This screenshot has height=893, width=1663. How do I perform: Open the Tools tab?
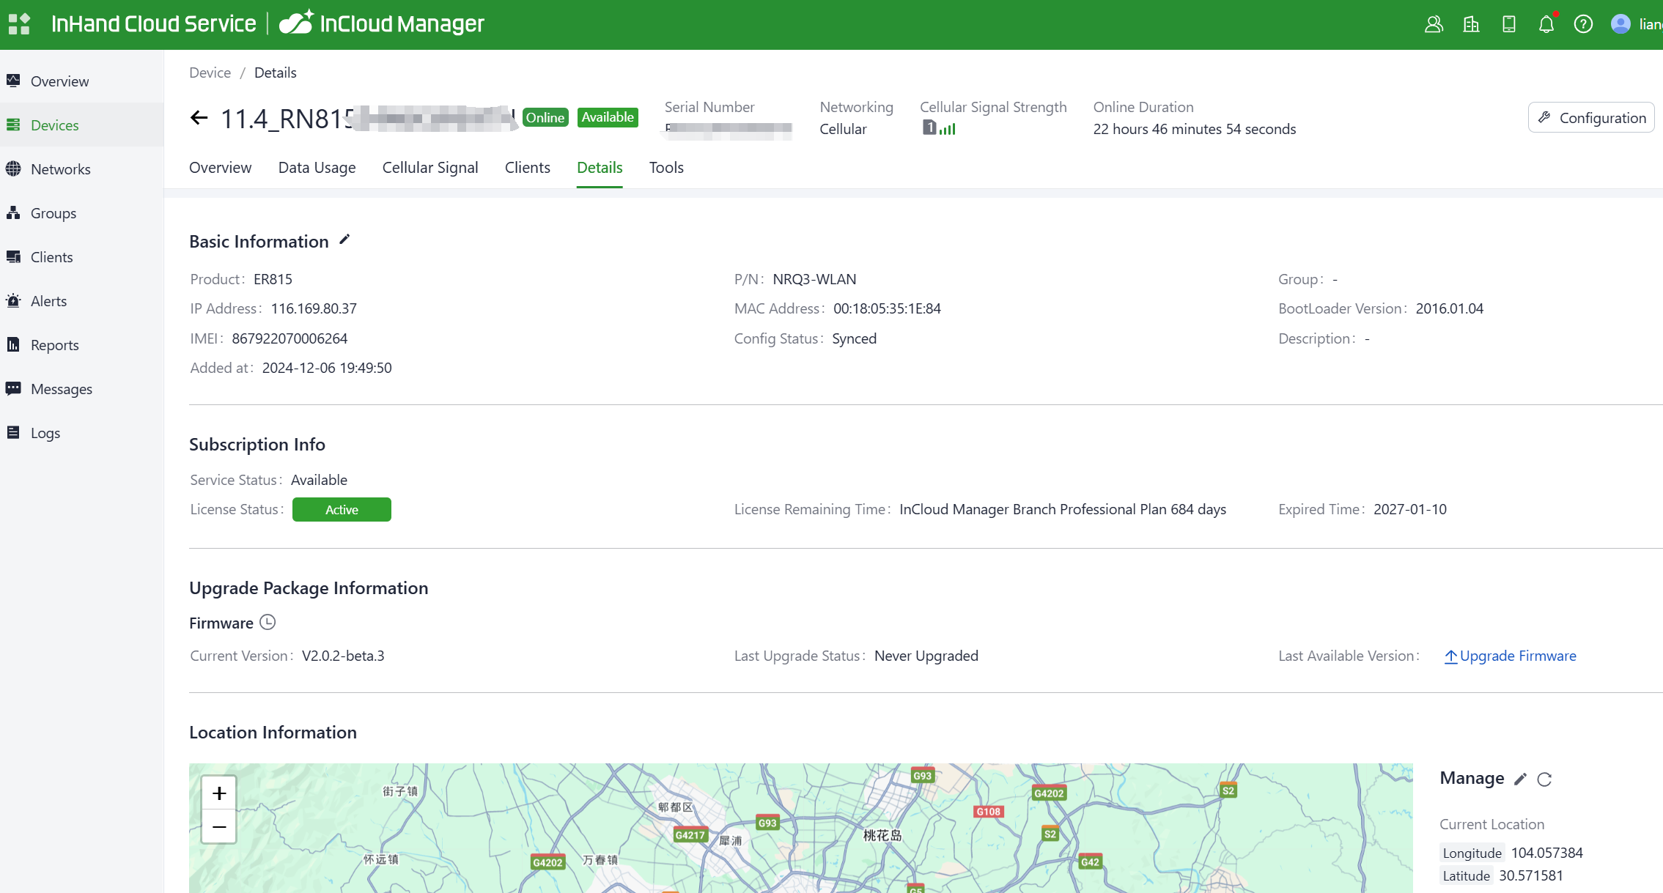(666, 168)
